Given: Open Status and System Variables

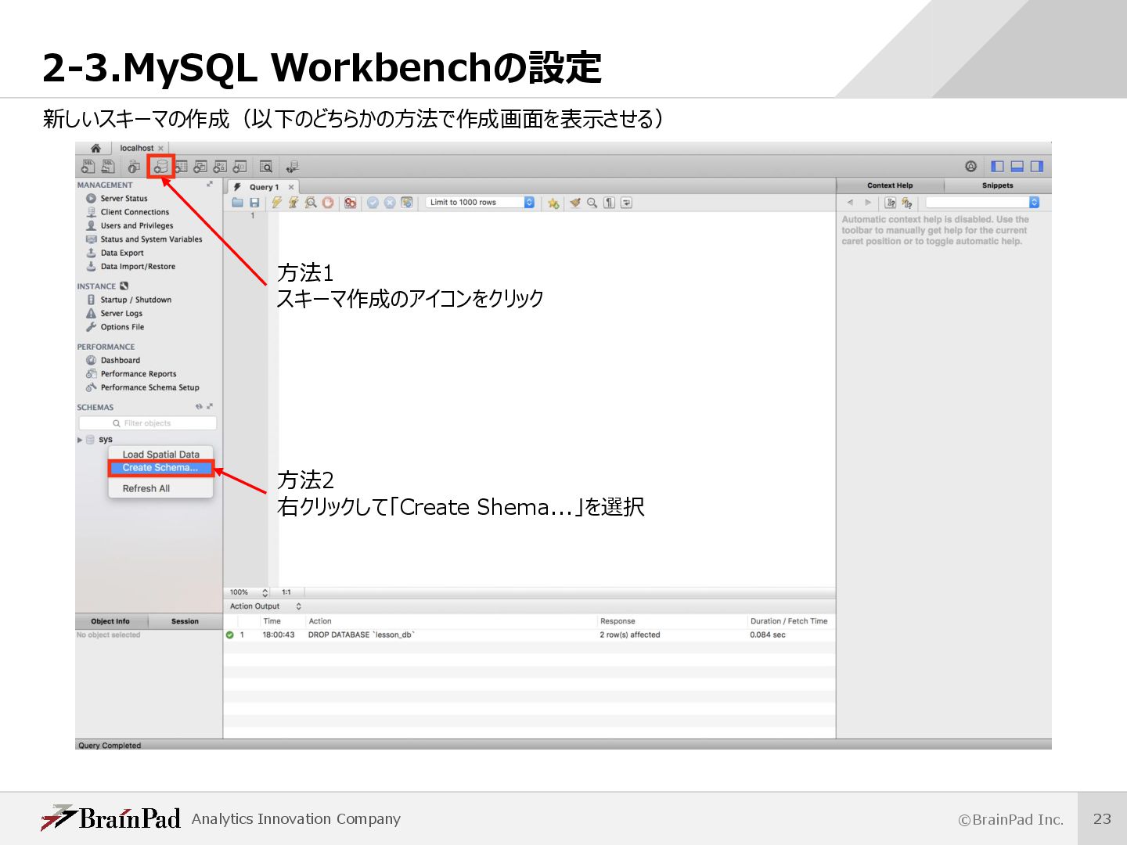Looking at the screenshot, I should (x=144, y=239).
